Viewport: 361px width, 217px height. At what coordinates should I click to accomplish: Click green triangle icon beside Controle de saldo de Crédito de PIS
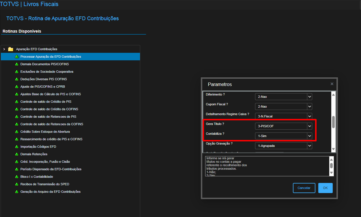(x=17, y=102)
